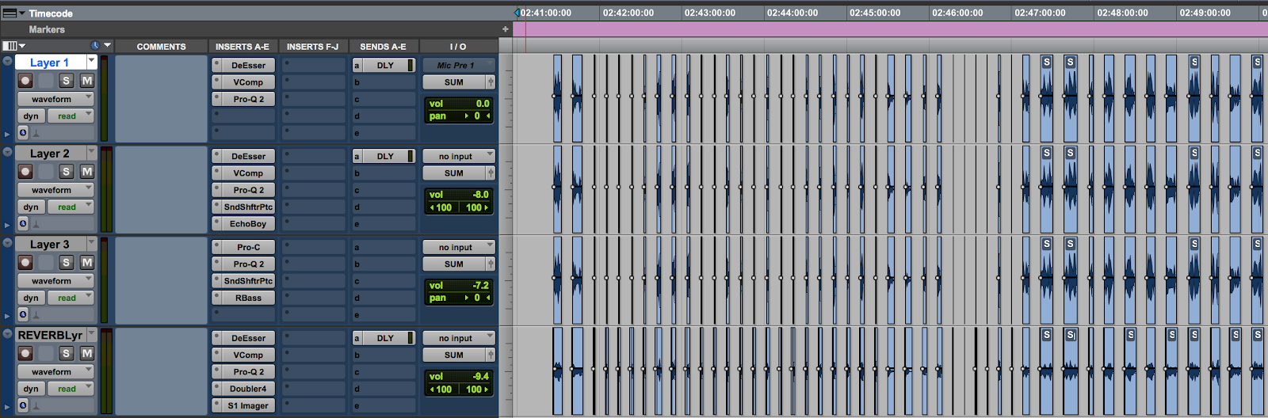Image resolution: width=1268 pixels, height=418 pixels.
Task: Open the Layer 2 no input selector
Action: (x=458, y=157)
